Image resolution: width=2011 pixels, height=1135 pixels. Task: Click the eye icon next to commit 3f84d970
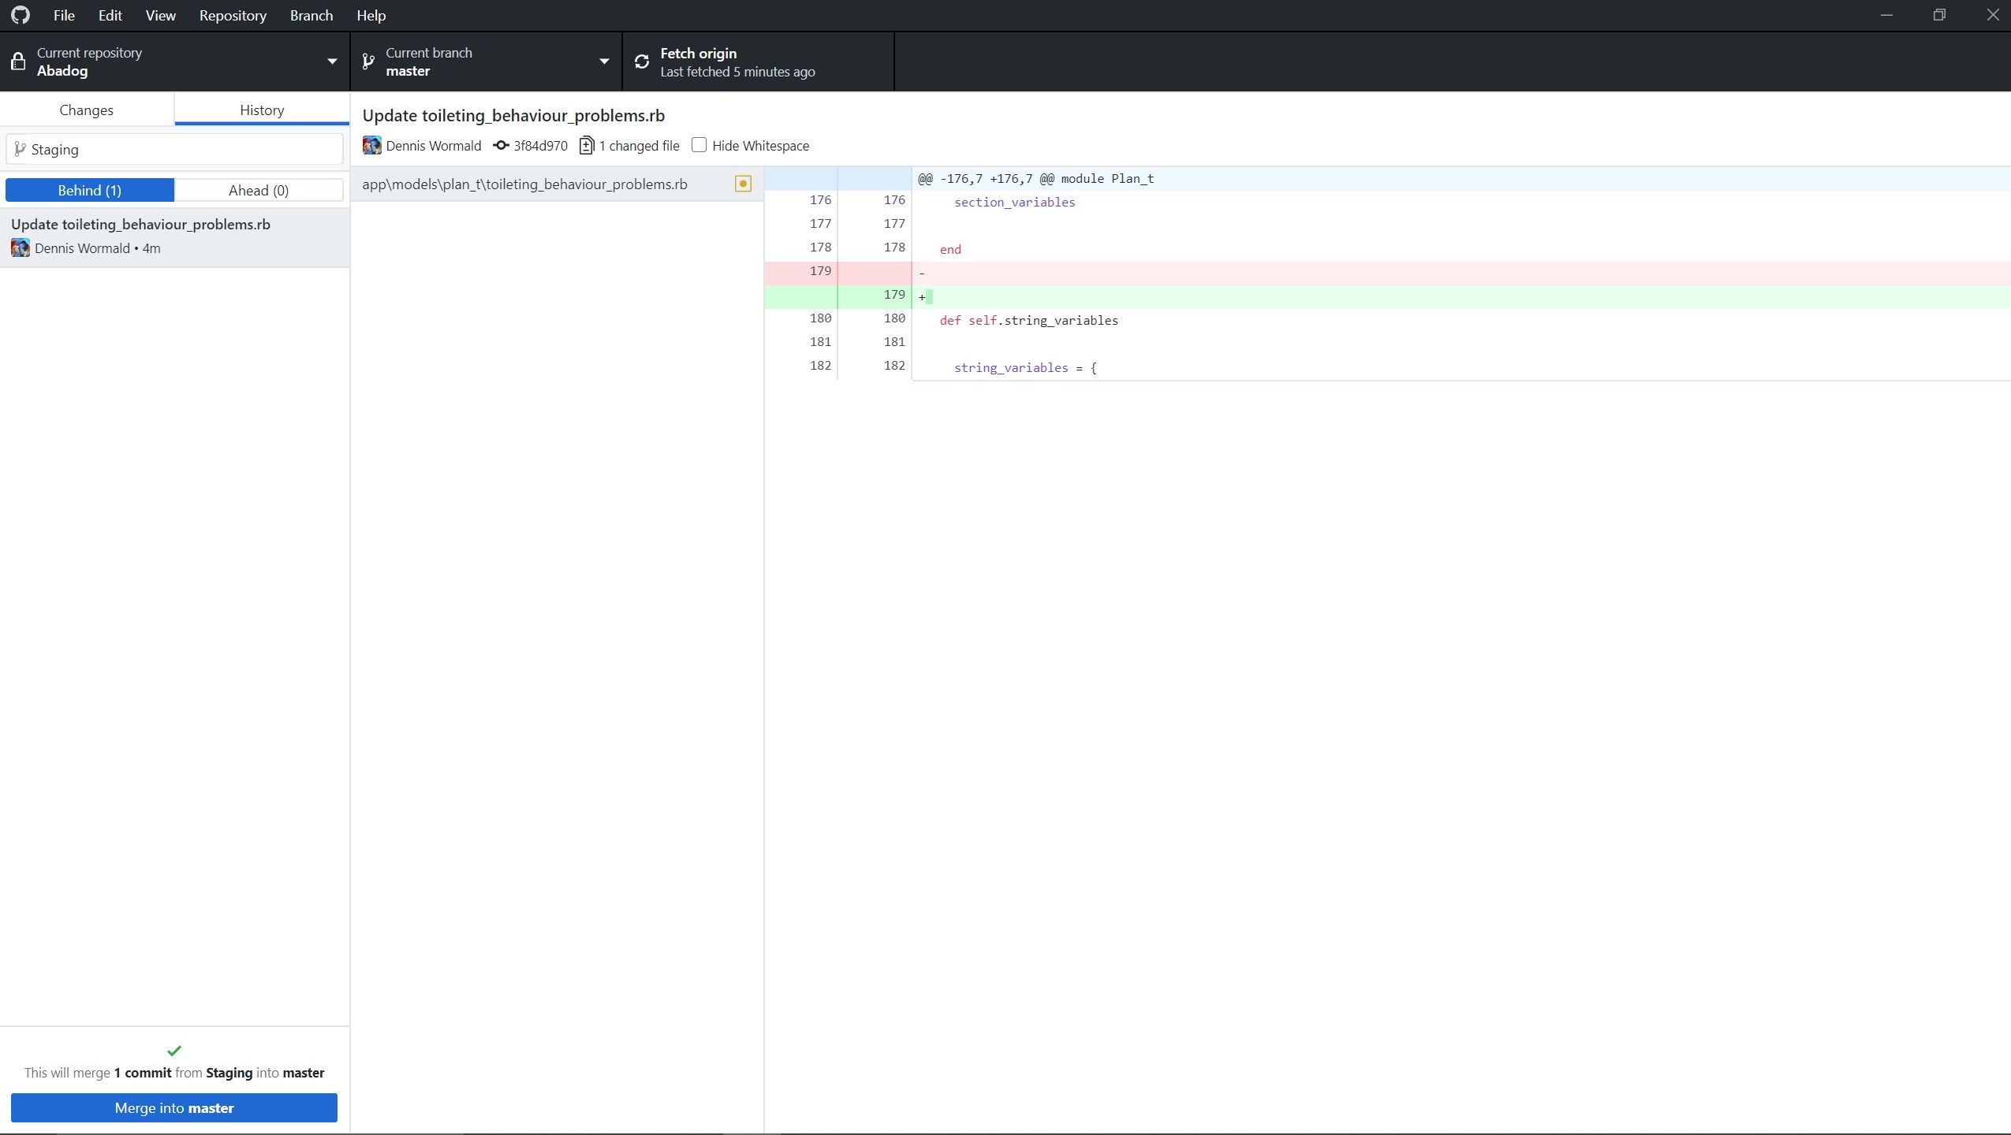click(x=502, y=146)
